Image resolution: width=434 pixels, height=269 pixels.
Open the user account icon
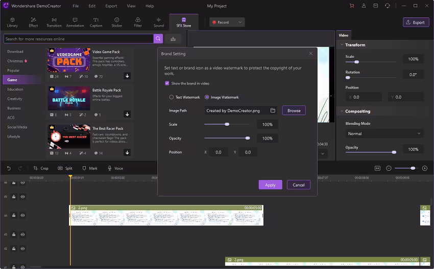coord(364,6)
